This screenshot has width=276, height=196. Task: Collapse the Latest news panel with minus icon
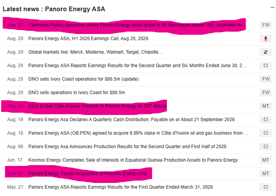click(272, 7)
